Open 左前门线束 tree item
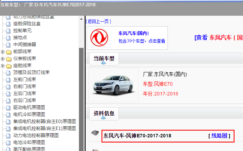 [x=24, y=80]
